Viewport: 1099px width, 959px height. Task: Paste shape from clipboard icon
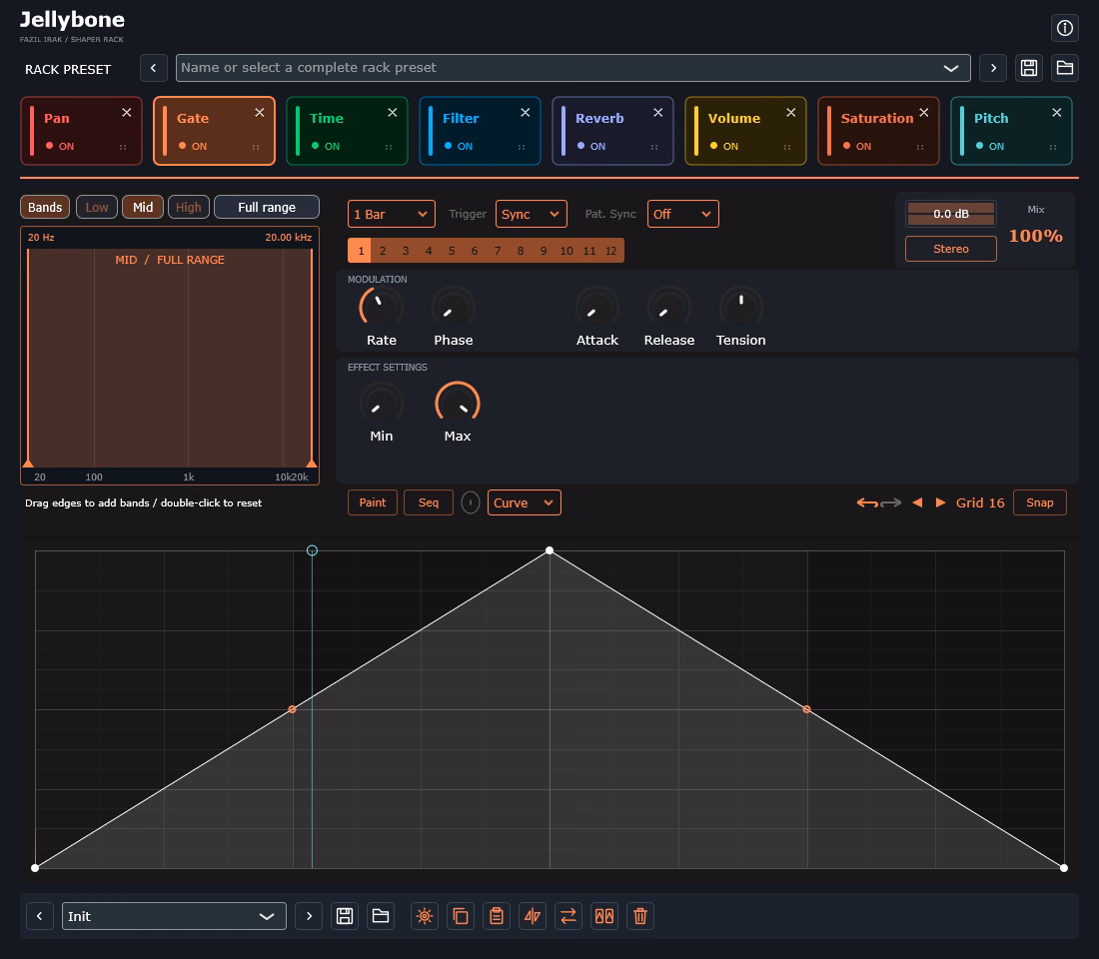497,916
